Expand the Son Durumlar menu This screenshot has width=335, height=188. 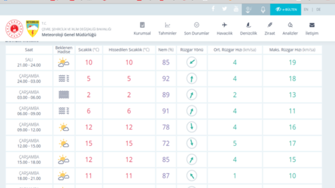196,29
